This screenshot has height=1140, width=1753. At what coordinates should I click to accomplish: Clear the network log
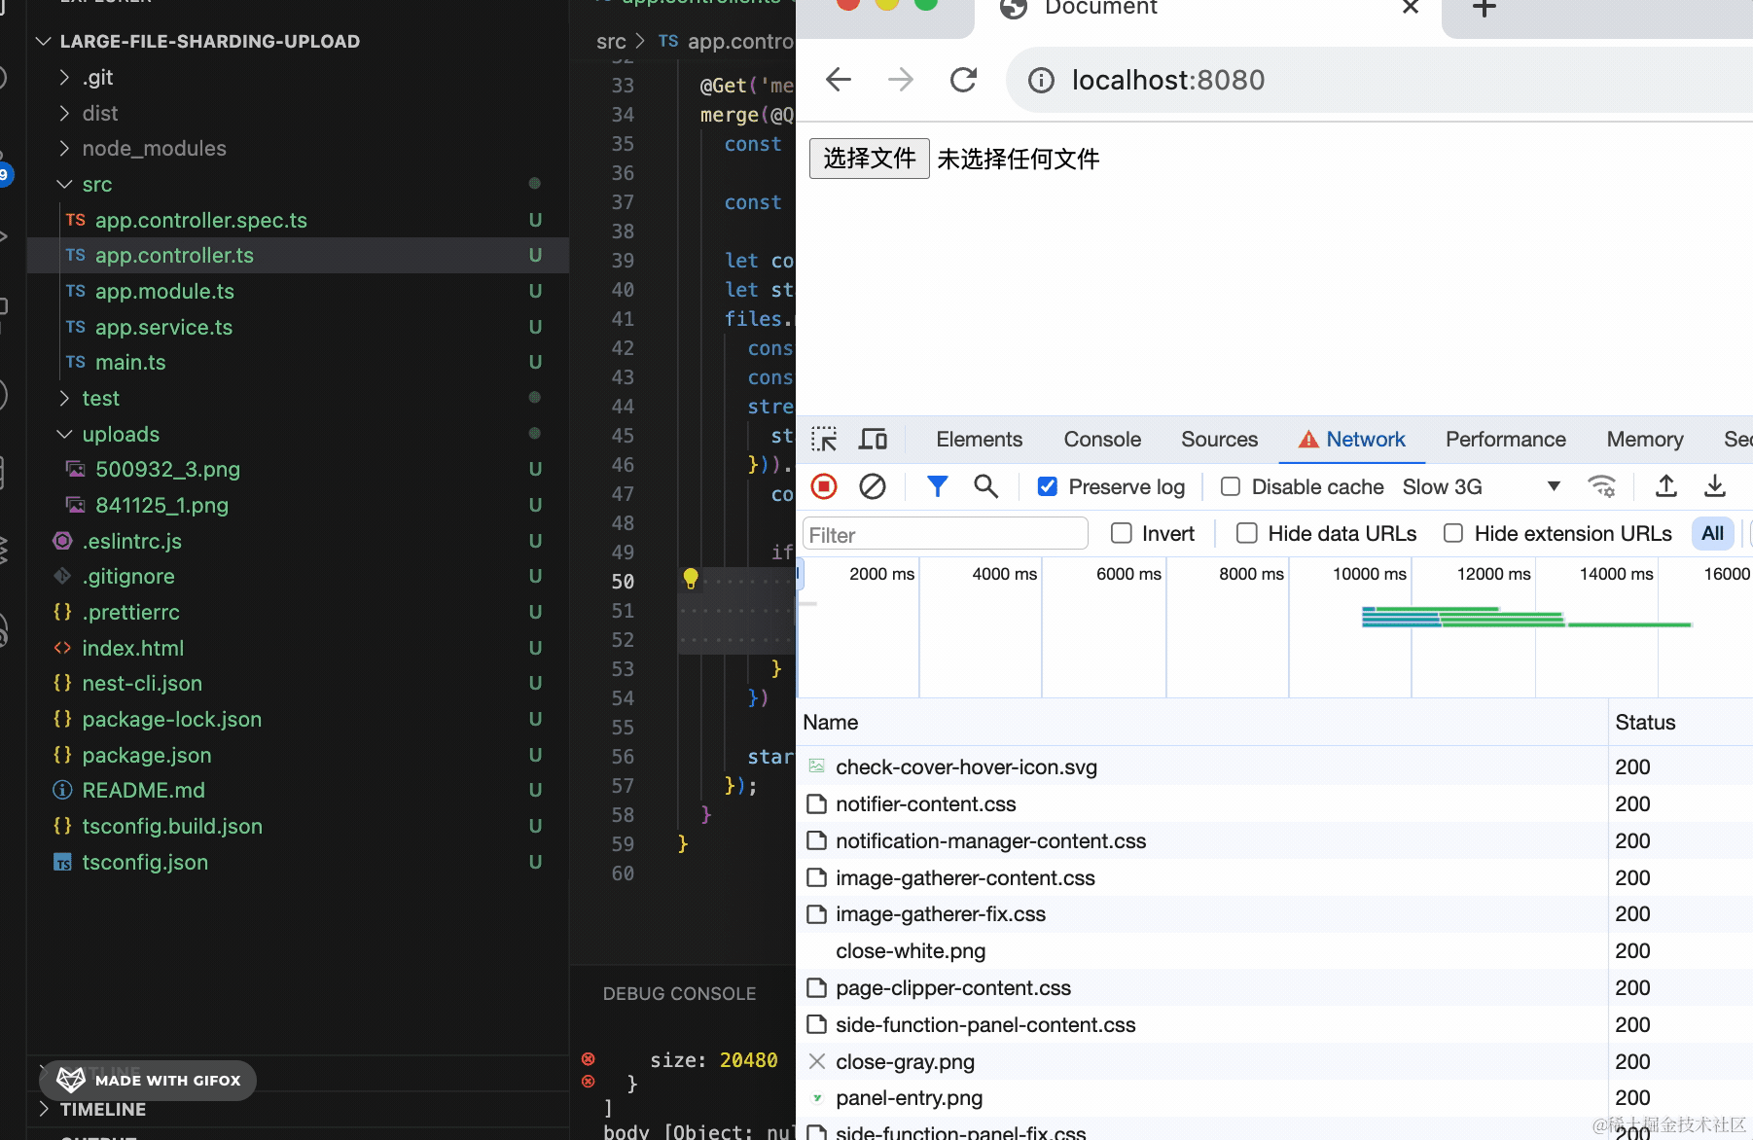(873, 486)
